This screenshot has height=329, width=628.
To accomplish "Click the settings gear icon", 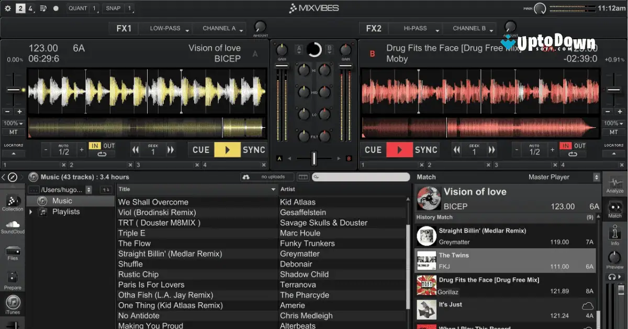I will click(x=7, y=8).
